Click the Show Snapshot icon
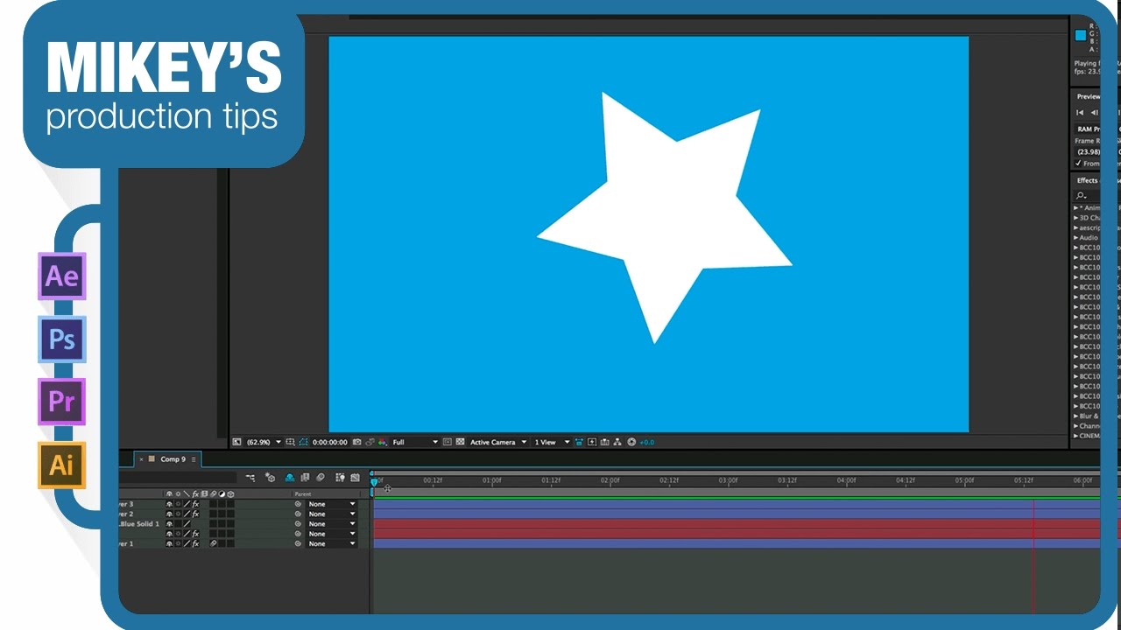This screenshot has height=630, width=1121. (x=370, y=442)
